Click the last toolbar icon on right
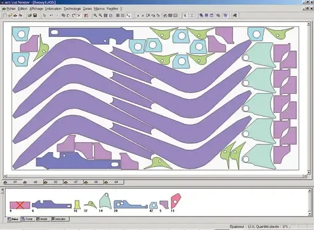The width and height of the screenshot is (314, 230). [x=235, y=15]
